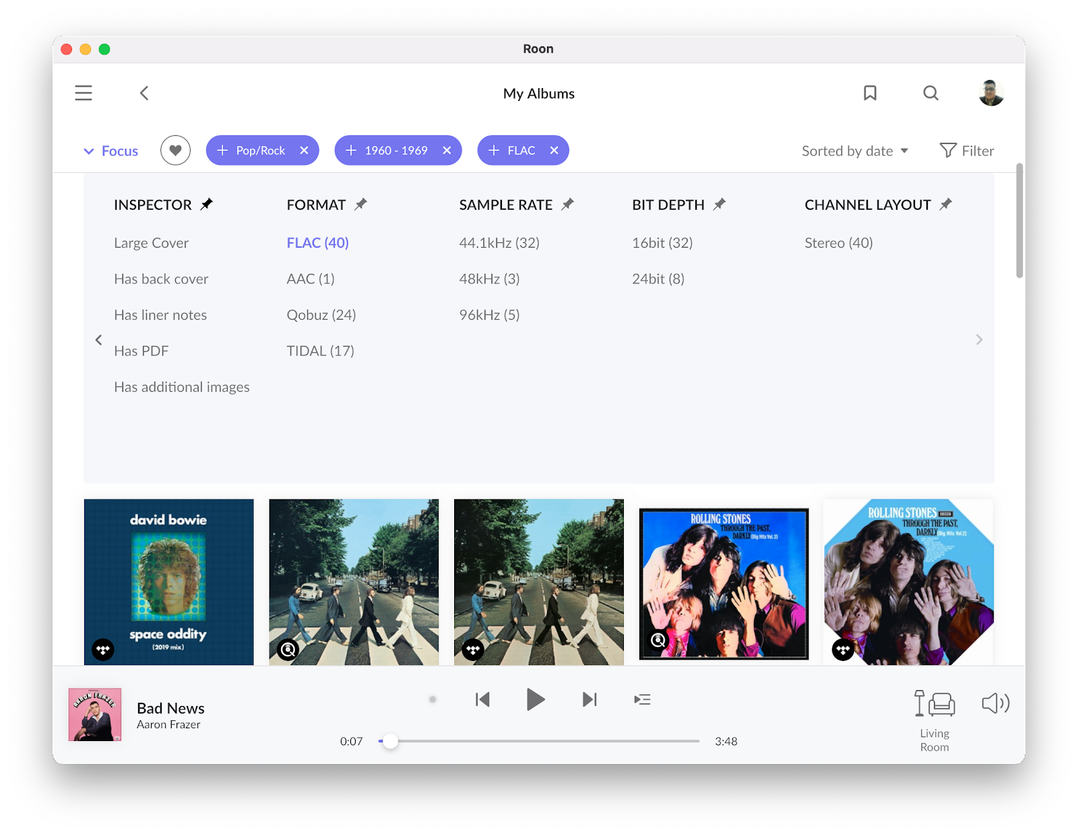Screen dimensions: 1078x834
Task: Pin the Channel Layout column
Action: pyautogui.click(x=946, y=204)
